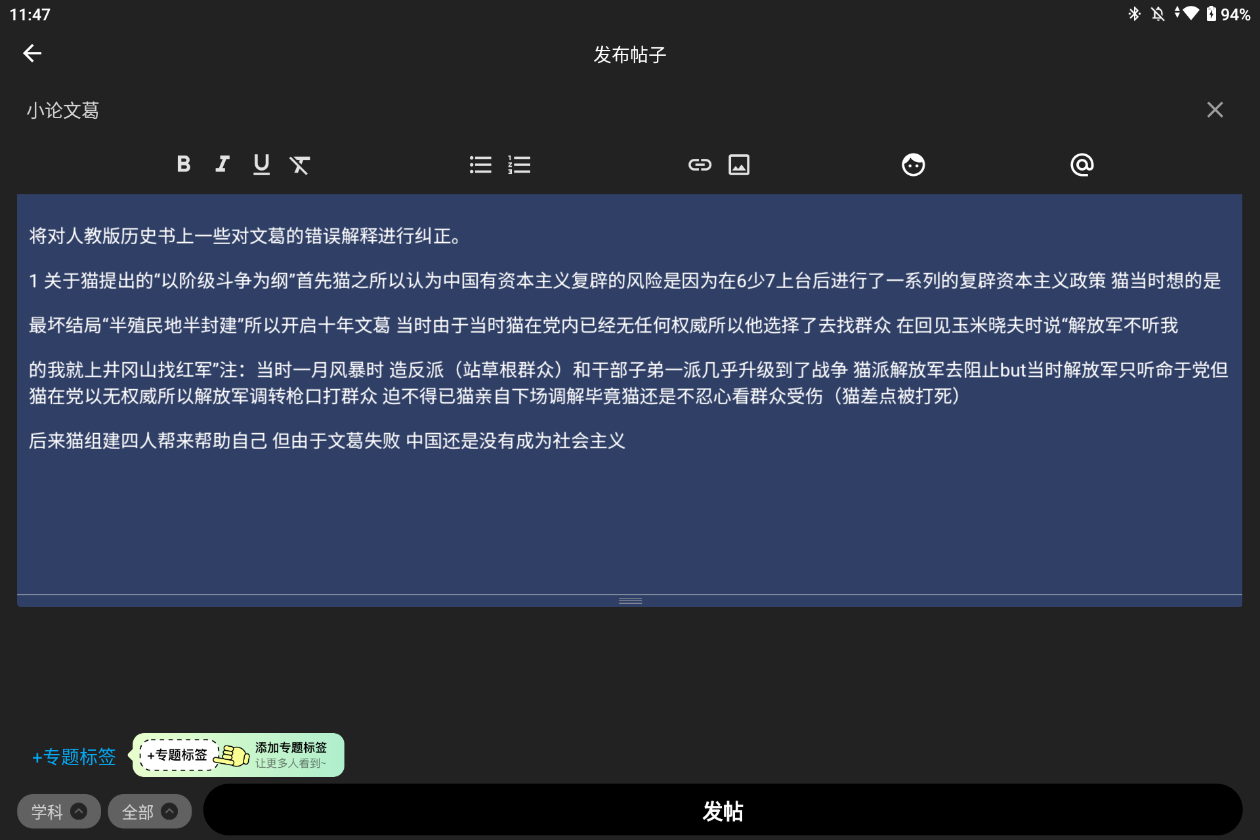Add a topic tag via +专题标签
Screen dimensions: 1260x840
point(73,757)
